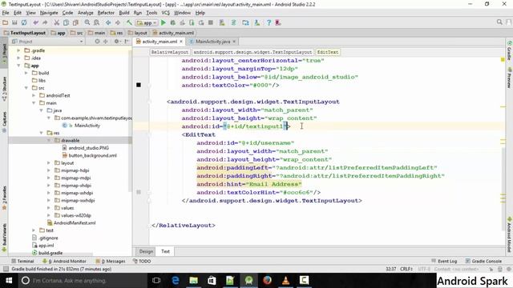Click the Paste toolbar icon

[x=75, y=22]
